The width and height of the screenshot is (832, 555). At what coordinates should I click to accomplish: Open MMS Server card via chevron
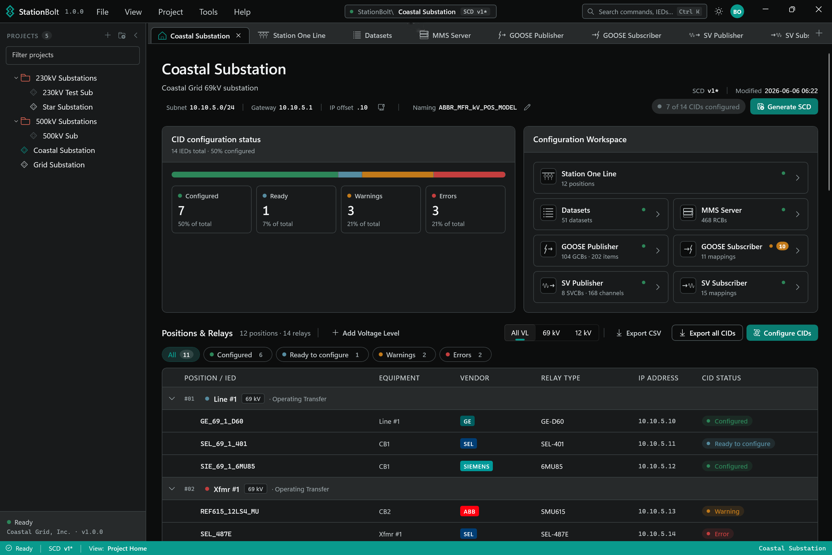click(x=797, y=214)
